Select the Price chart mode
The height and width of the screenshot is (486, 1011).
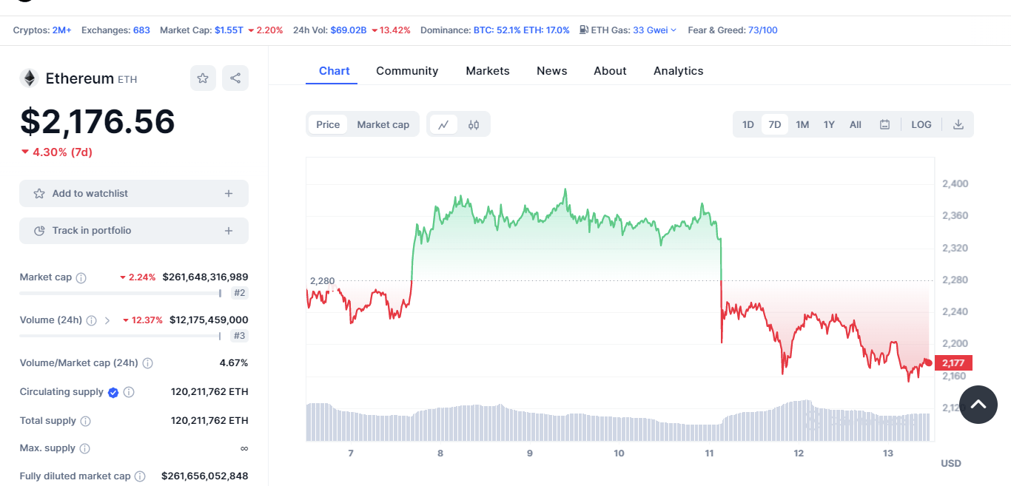[x=328, y=124]
